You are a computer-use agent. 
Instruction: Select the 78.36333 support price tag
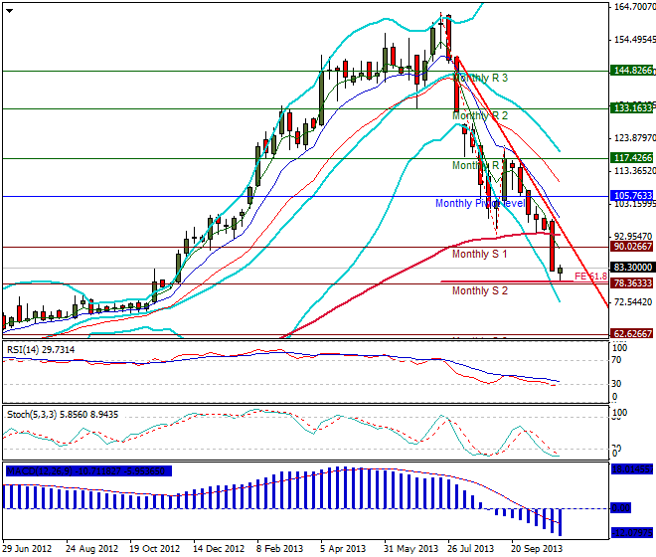[x=631, y=282]
